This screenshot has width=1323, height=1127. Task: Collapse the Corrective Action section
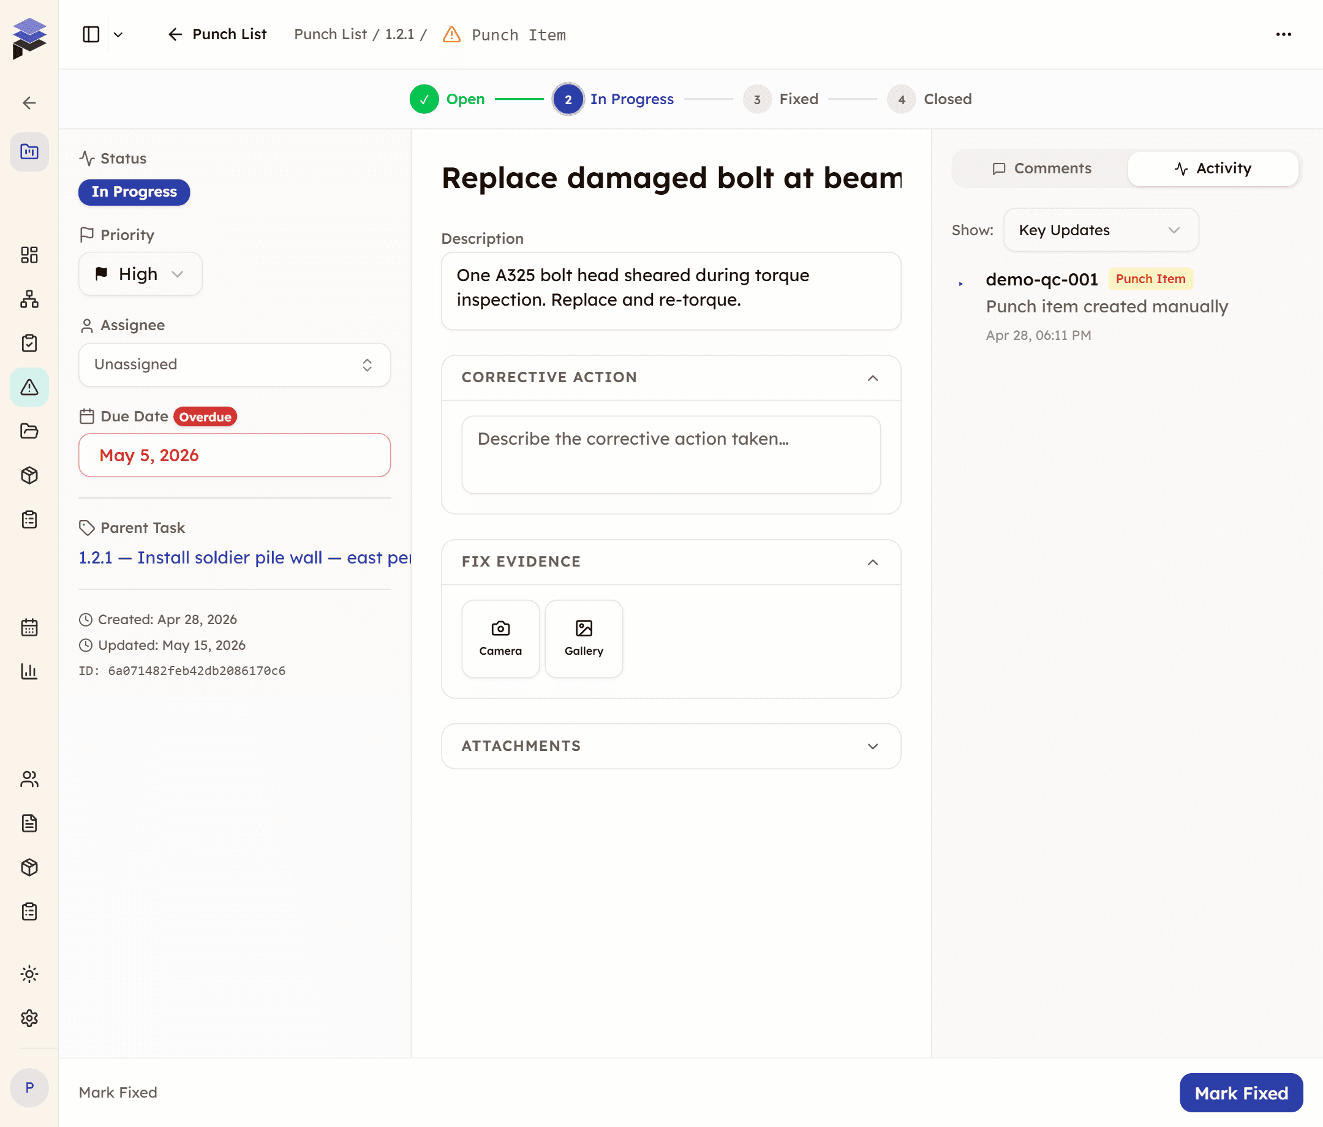click(873, 378)
